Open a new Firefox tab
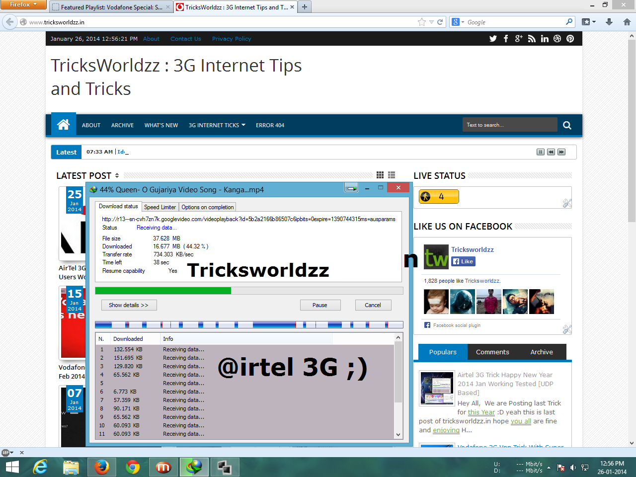636x477 pixels. [x=305, y=7]
